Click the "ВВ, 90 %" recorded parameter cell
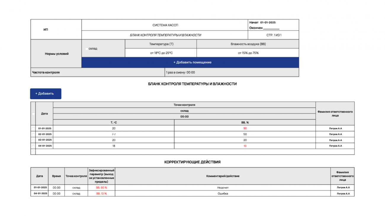 (101, 188)
